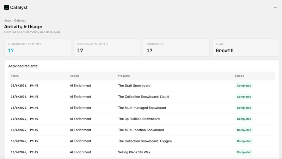Screen dimensions: 282x159
Task: Go to Apps breadcrumb link
Action: click(x=8, y=20)
